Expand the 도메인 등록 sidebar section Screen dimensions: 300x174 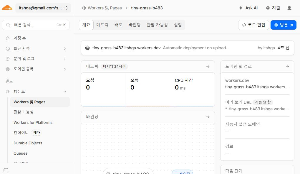(36, 69)
